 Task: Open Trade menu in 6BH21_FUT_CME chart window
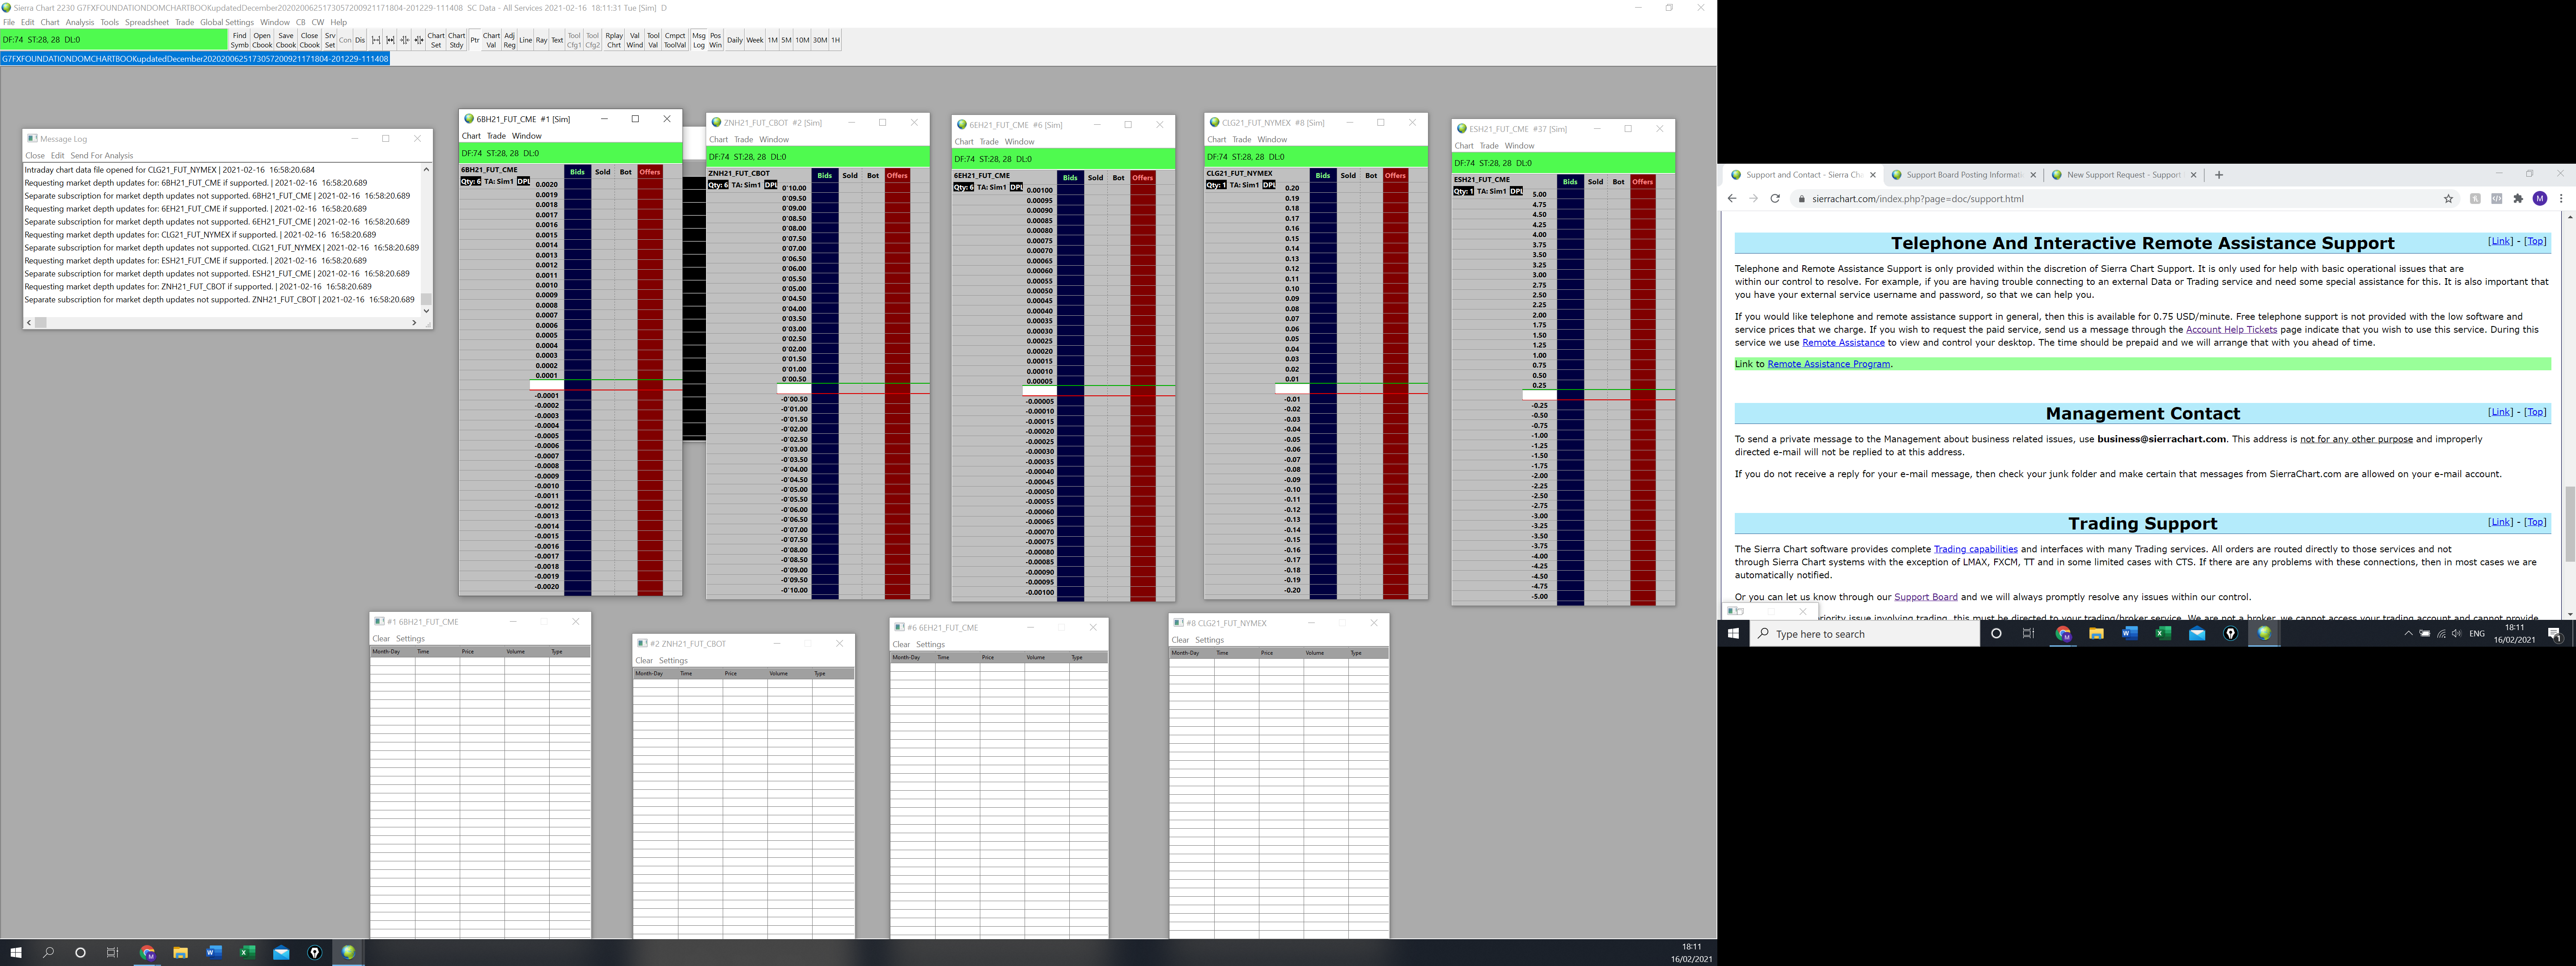pyautogui.click(x=496, y=136)
